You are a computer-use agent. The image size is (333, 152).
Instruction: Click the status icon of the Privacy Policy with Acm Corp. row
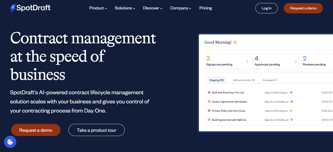tap(209, 111)
